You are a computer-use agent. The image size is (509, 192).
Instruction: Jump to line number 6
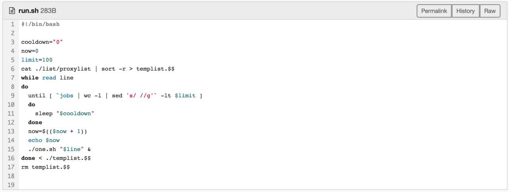point(13,68)
